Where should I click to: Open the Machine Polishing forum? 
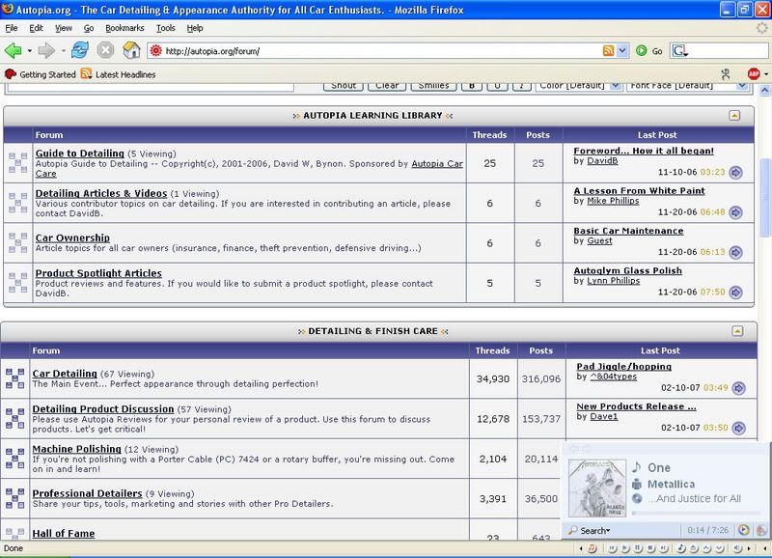pyautogui.click(x=76, y=449)
